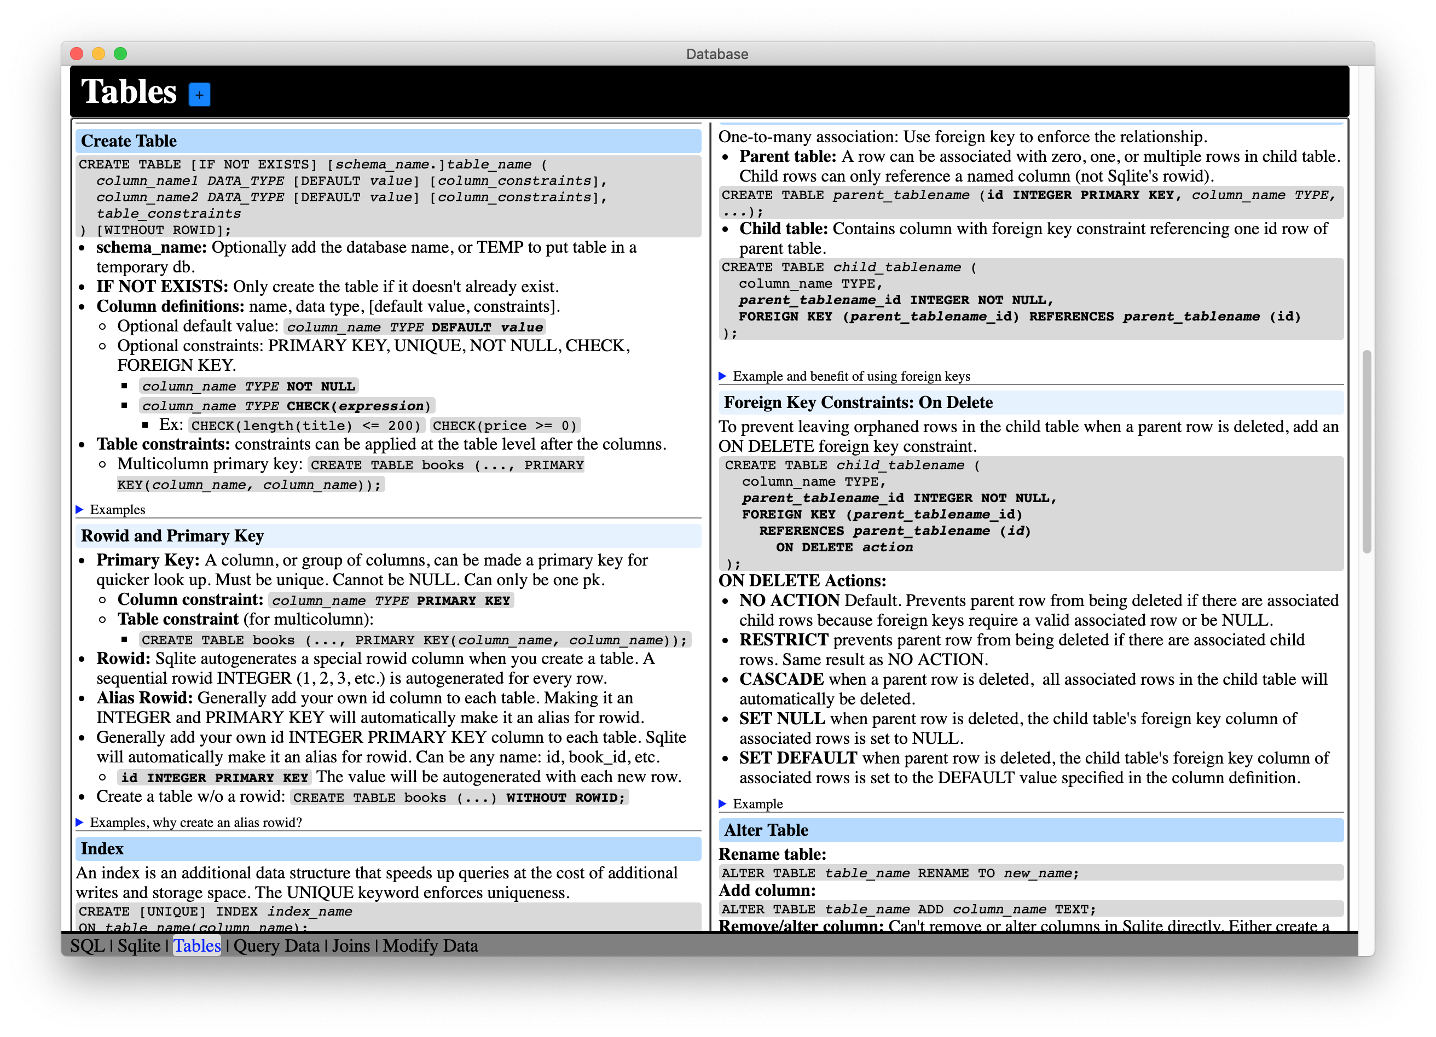
Task: Click 'CREATE TABLE books (...) WITHOUT ROWID;' code
Action: click(x=459, y=797)
